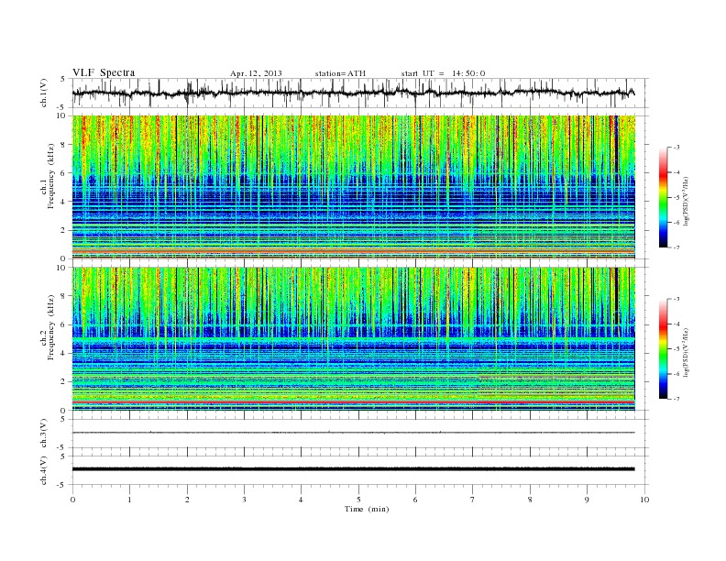Select the "Apr. 12, 2013" date label
Image resolution: width=726 pixels, height=561 pixels.
tap(256, 73)
